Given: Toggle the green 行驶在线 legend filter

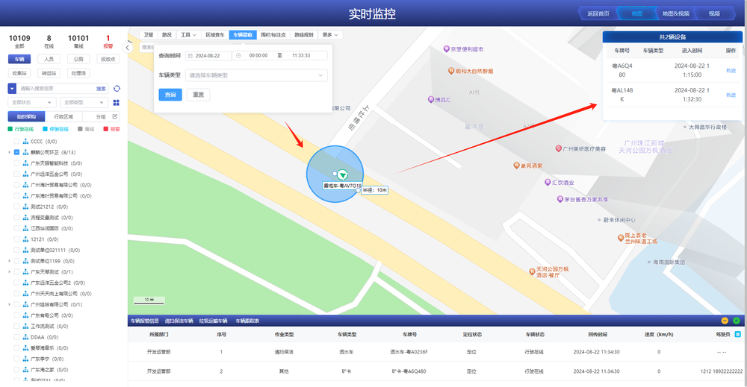Looking at the screenshot, I should [21, 129].
